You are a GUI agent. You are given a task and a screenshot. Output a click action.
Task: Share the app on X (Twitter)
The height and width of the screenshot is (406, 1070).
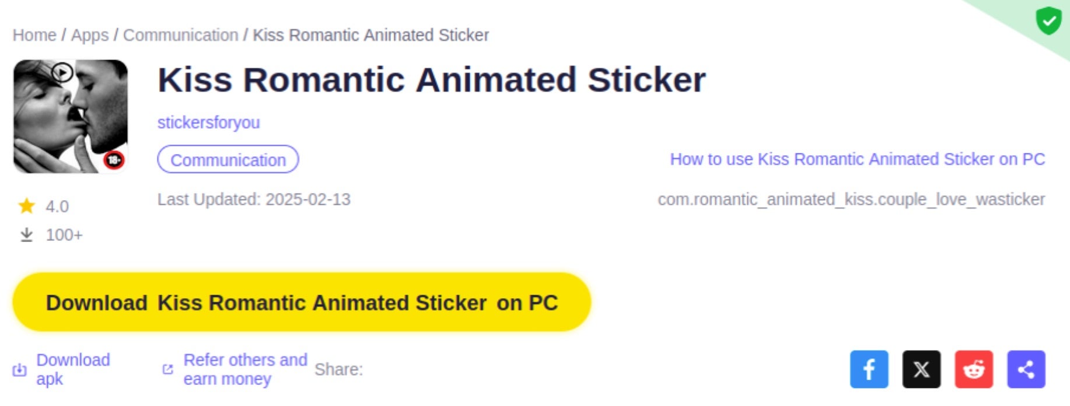pos(921,369)
